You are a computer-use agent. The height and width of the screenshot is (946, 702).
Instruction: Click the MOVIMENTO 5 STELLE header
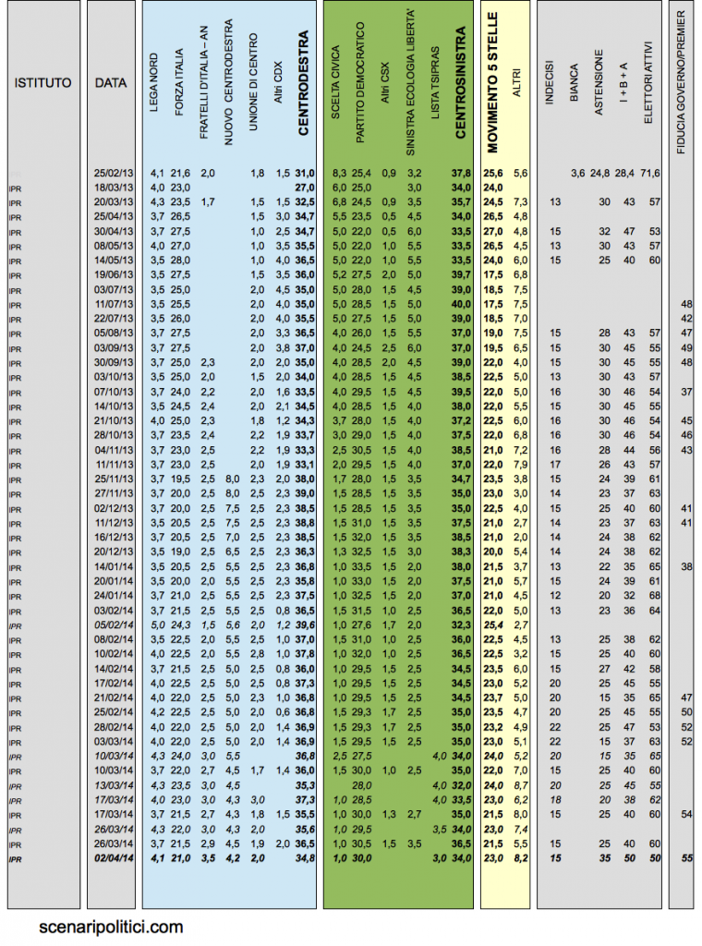pyautogui.click(x=492, y=82)
